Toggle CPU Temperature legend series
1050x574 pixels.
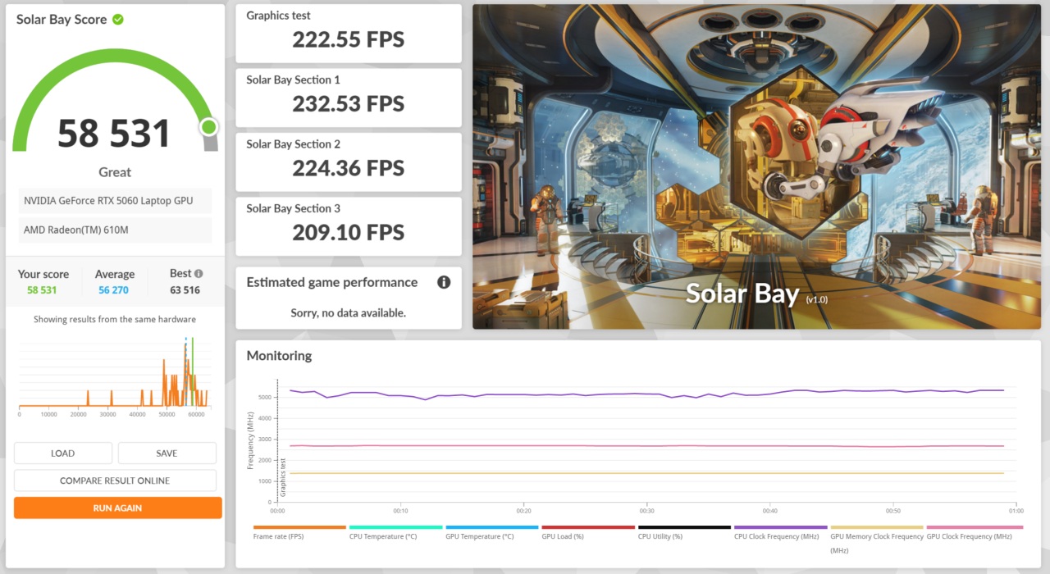coord(395,532)
